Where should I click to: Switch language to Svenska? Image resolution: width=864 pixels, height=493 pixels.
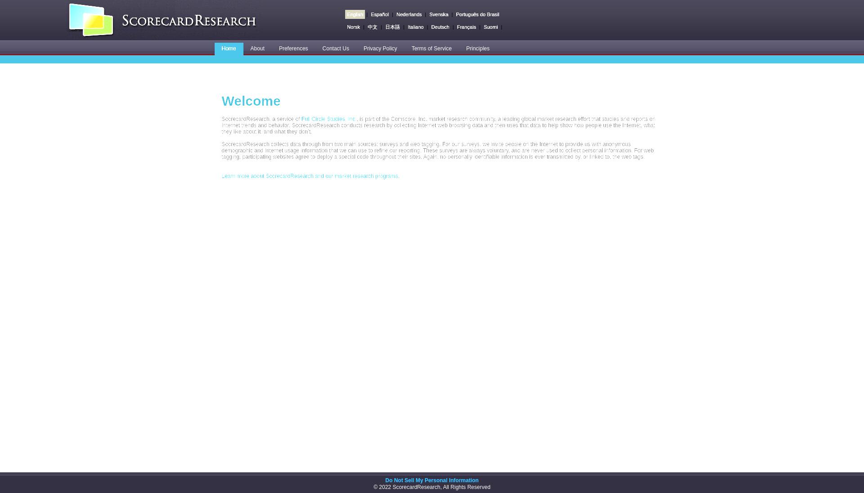click(x=439, y=14)
